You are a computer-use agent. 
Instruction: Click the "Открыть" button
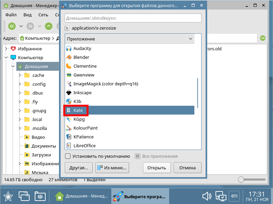point(157,168)
